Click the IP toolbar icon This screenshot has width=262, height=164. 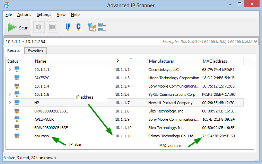68,27
